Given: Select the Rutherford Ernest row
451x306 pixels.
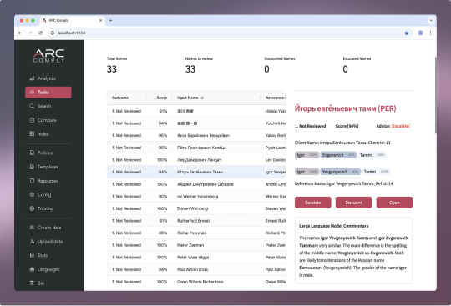Looking at the screenshot, I should click(x=196, y=221).
